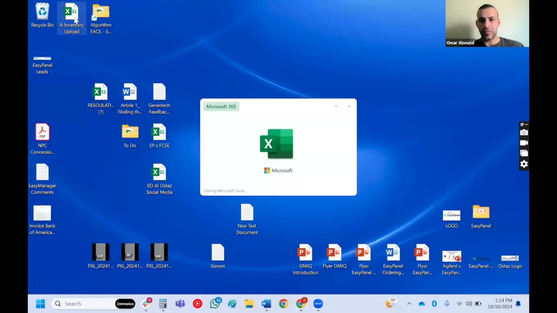Open the A Inventory Upload Excel file
557x313 pixels.
tap(71, 19)
